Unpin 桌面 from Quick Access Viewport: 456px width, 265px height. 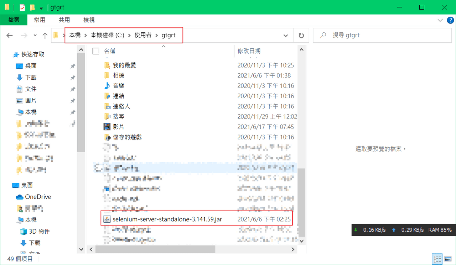[x=73, y=65]
